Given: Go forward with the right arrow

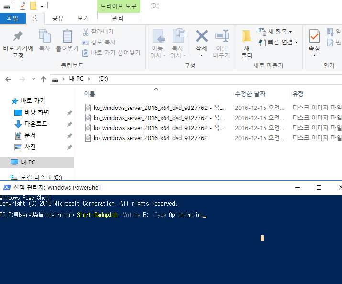Looking at the screenshot, I should [x=22, y=79].
